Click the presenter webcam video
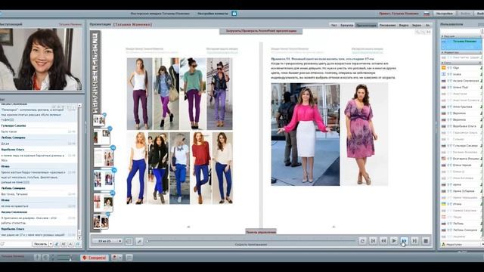This screenshot has width=484, height=272. click(41, 59)
